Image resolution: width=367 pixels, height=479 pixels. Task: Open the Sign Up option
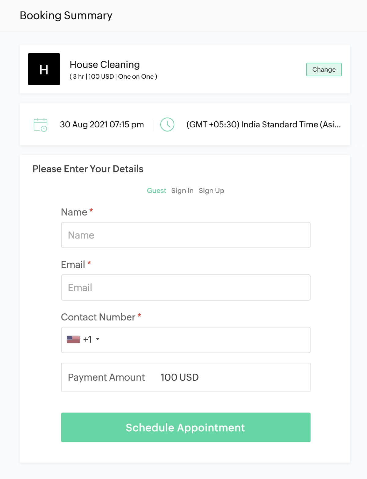(x=211, y=190)
